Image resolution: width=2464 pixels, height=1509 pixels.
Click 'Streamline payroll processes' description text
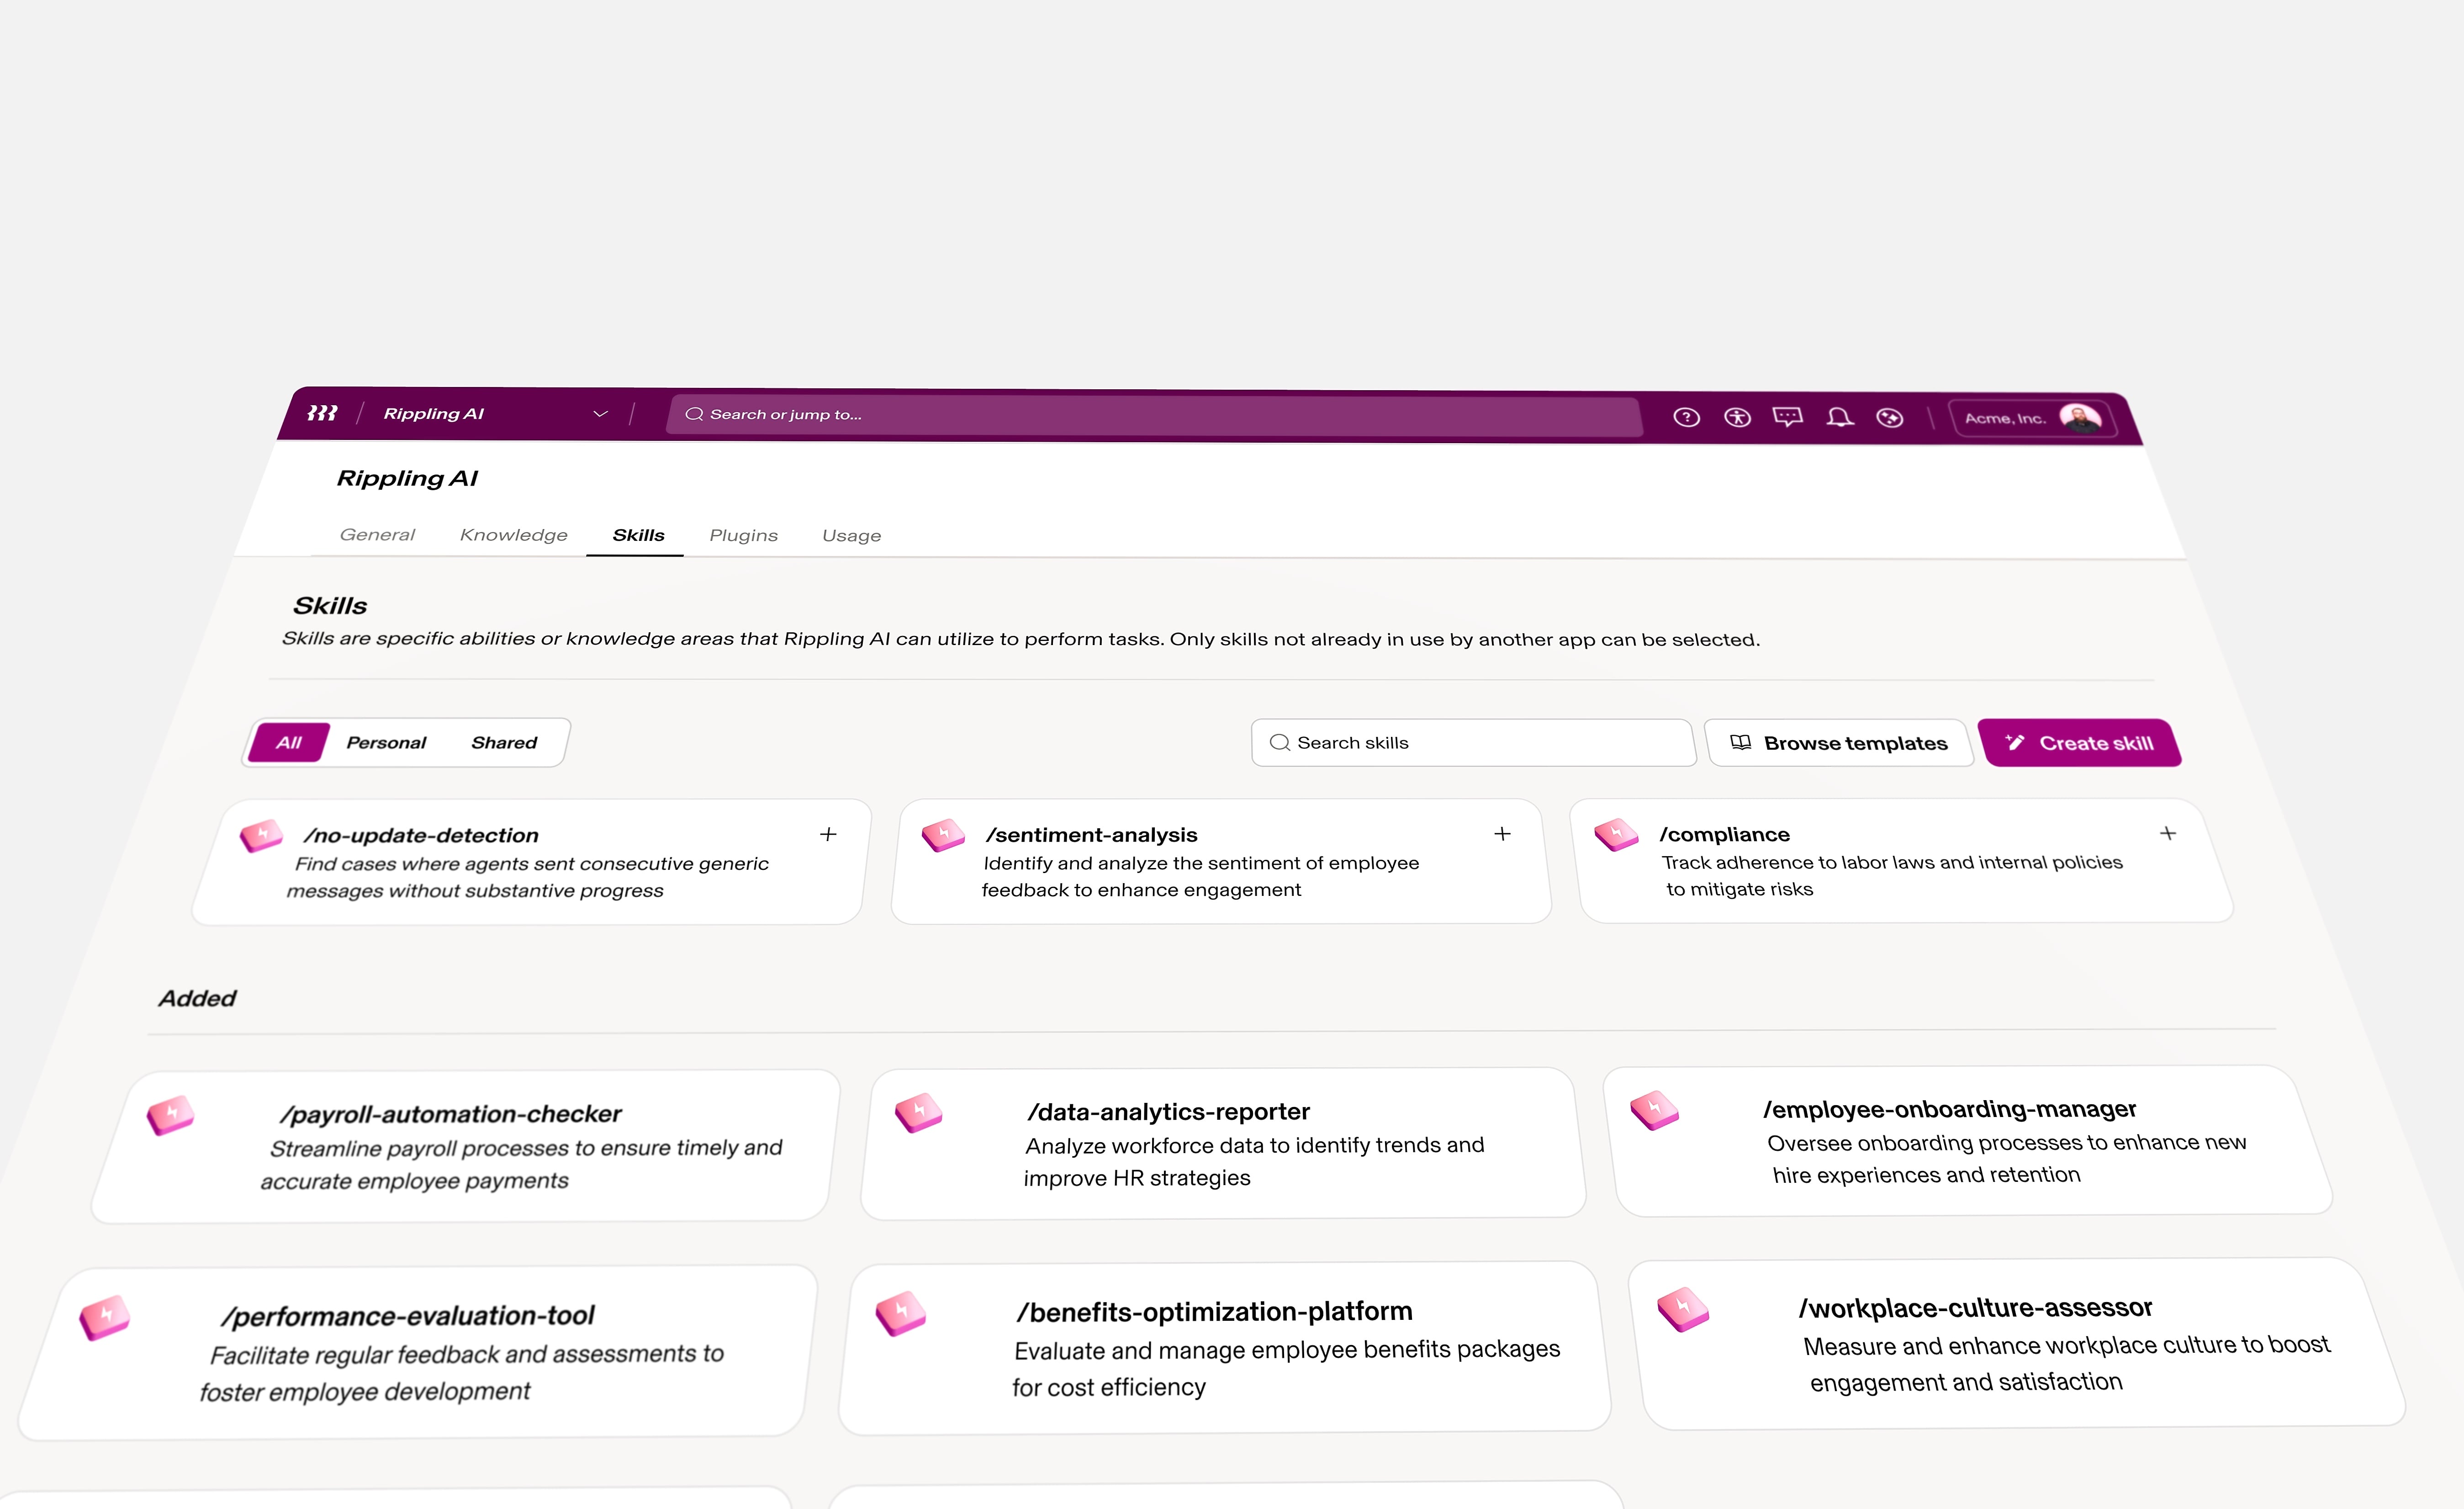click(x=522, y=1164)
